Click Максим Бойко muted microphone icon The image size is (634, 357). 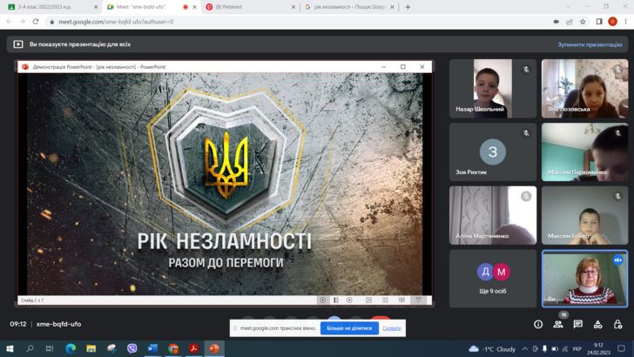[617, 197]
